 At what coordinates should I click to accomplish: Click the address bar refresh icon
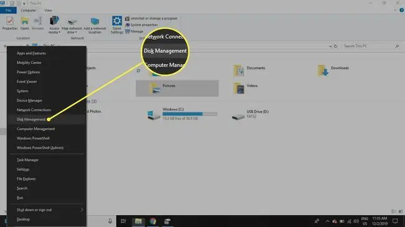click(x=335, y=46)
